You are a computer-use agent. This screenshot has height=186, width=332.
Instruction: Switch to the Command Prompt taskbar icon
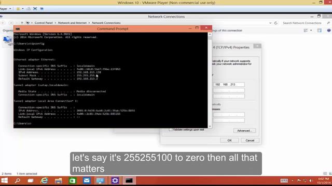(x=129, y=180)
